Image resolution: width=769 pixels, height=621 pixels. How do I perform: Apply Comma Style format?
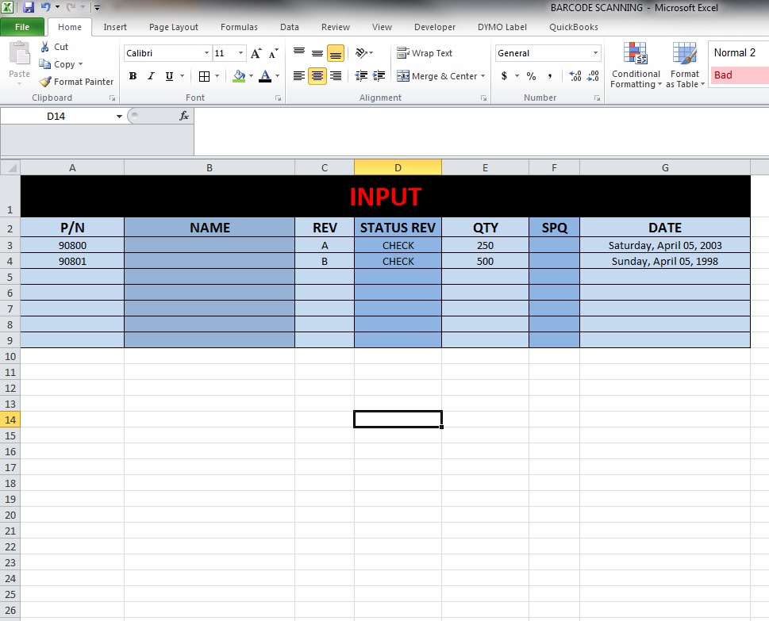click(550, 76)
